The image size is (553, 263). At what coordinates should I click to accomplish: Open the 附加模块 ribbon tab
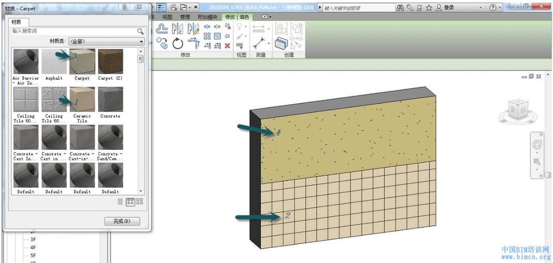(206, 17)
